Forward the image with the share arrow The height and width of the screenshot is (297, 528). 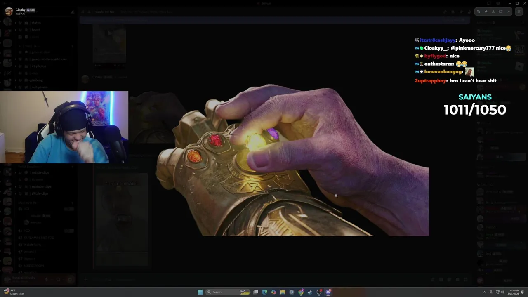[x=486, y=12]
